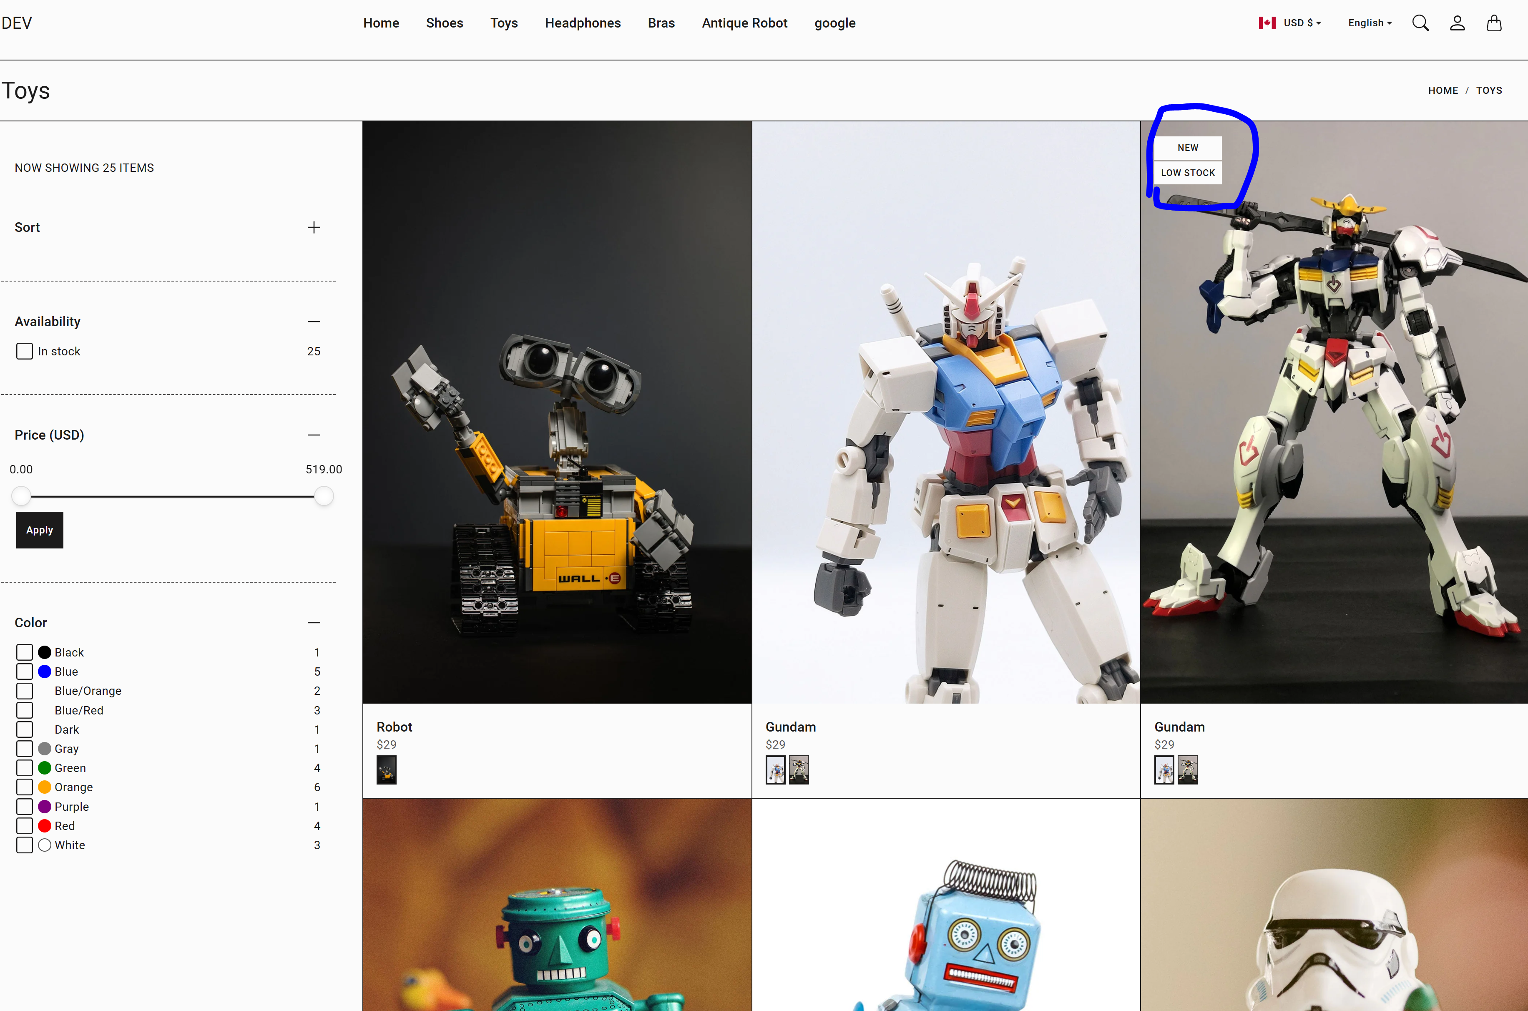Click the teal robot product image
The width and height of the screenshot is (1528, 1011).
tap(557, 905)
